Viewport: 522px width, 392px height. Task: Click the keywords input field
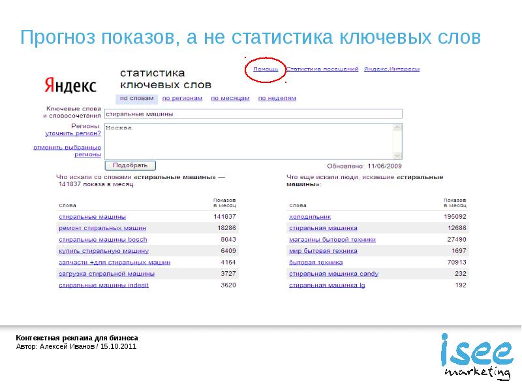click(253, 114)
